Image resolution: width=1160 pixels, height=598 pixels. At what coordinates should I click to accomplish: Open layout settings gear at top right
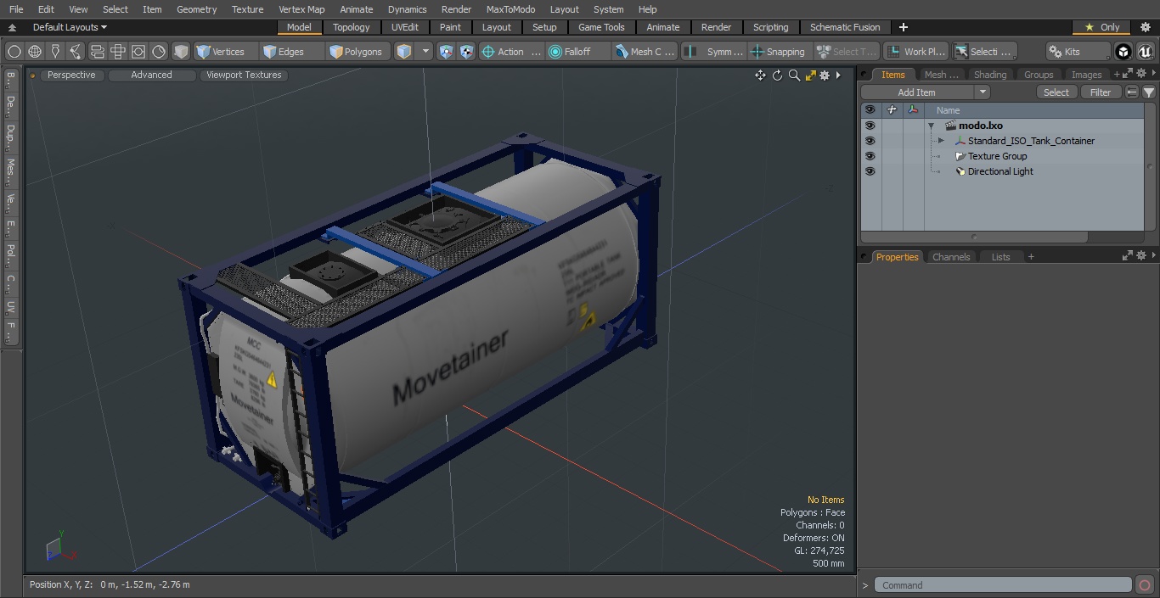click(1145, 27)
